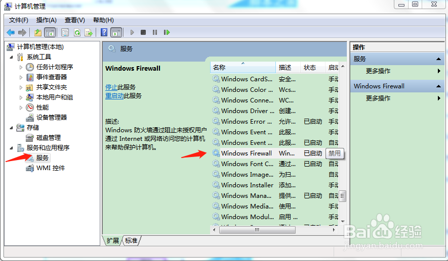The height and width of the screenshot is (261, 448).
Task: Click the 本地用户和组 icon
Action: [30, 97]
